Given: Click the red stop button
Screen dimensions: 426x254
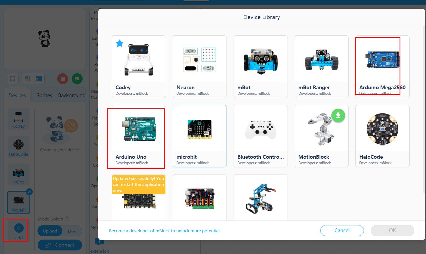Looking at the screenshot, I should [63, 79].
